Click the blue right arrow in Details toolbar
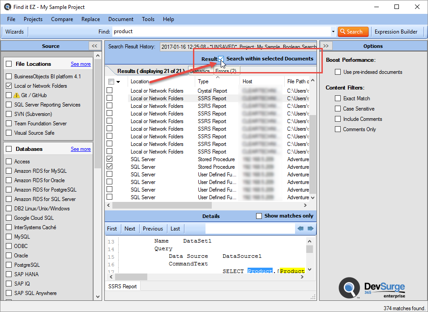Screen dimensions: 428x312 (x=310, y=228)
